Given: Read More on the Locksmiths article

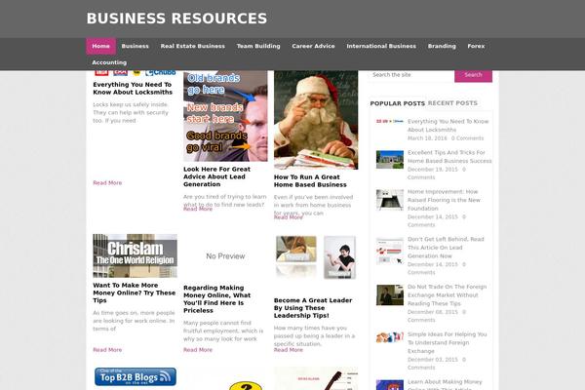Looking at the screenshot, I should click(107, 183).
